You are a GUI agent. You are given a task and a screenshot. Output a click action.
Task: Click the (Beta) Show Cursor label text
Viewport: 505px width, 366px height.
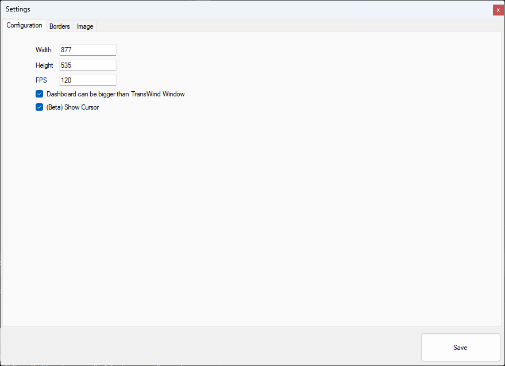(72, 107)
